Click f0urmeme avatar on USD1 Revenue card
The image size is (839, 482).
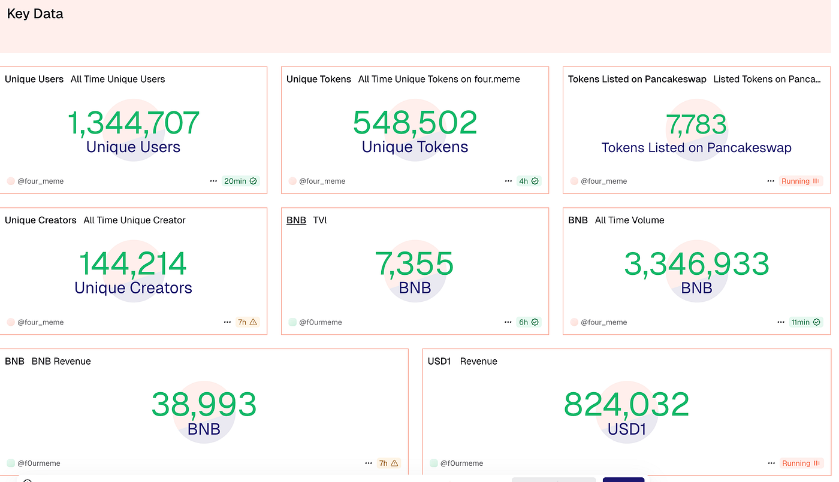434,463
